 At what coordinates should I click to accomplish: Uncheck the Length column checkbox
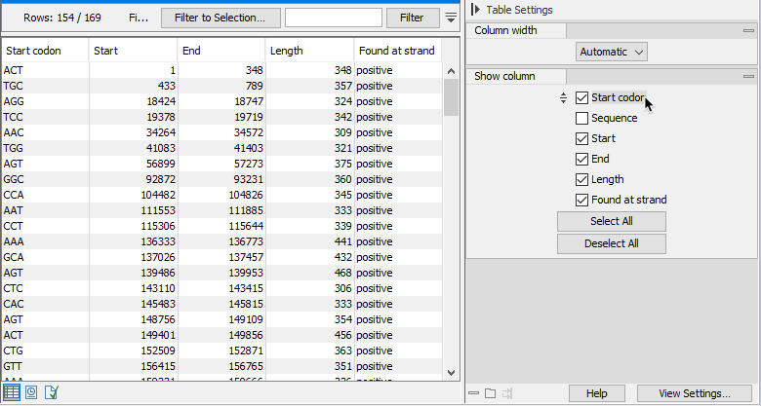click(582, 179)
